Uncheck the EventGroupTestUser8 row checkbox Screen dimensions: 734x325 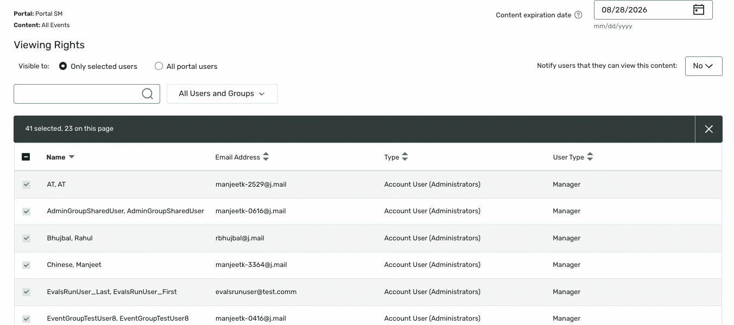[26, 318]
